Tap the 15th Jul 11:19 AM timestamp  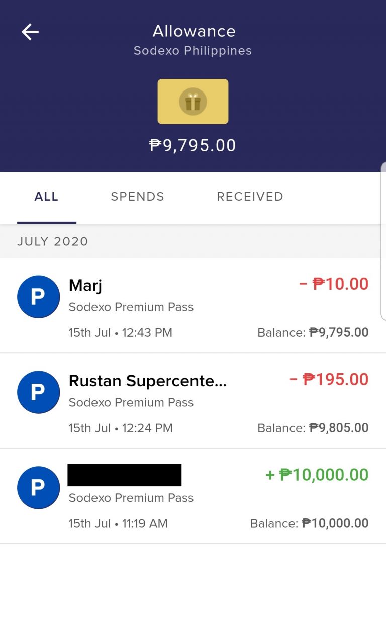(x=118, y=524)
